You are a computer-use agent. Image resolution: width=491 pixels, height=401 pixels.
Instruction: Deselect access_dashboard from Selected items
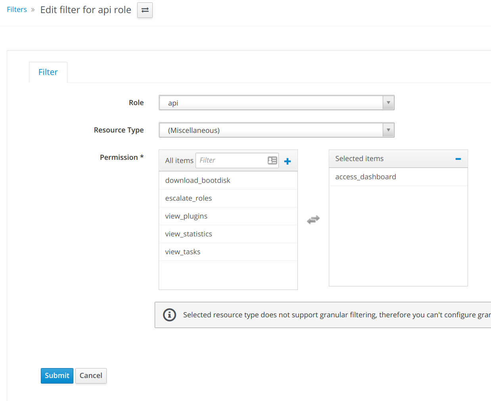pos(398,177)
